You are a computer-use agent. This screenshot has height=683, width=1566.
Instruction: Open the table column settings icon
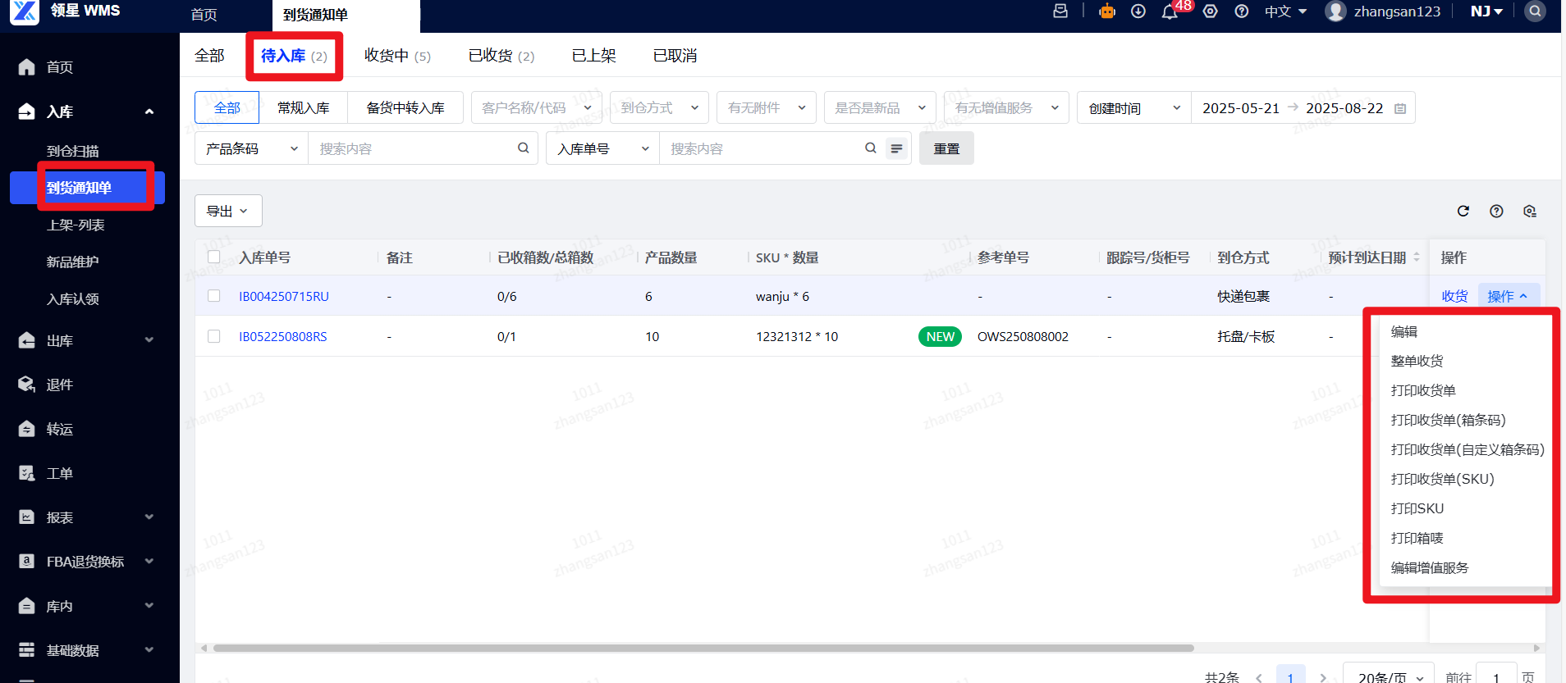point(1530,212)
